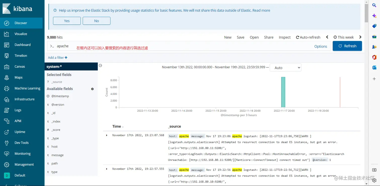The width and height of the screenshot is (380, 186).
Task: Add a browser sidebar app plus icon
Action: click(x=374, y=79)
